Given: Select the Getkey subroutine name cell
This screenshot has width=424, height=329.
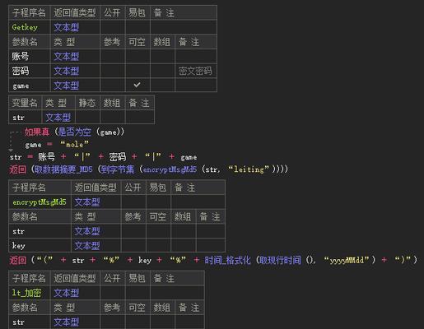Looking at the screenshot, I should click(x=30, y=27).
